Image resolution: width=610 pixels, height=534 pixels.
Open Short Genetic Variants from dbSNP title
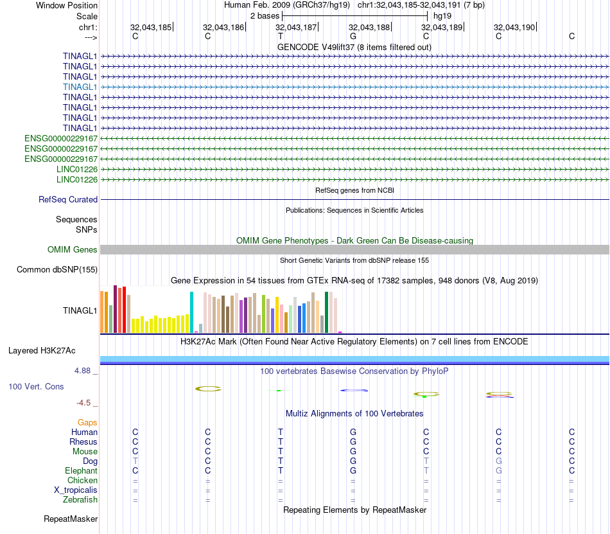point(354,260)
